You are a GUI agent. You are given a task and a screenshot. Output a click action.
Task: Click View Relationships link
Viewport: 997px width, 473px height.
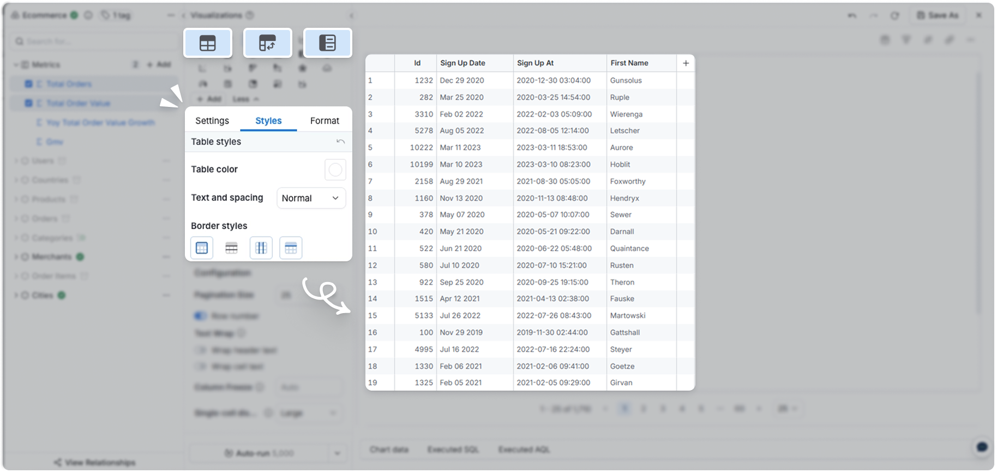[94, 463]
